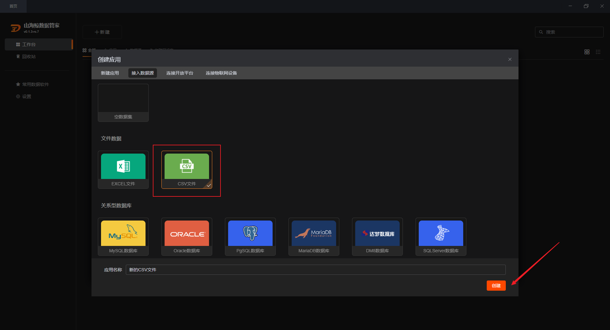Switch to the list view icon
Image resolution: width=610 pixels, height=330 pixels.
click(x=598, y=52)
